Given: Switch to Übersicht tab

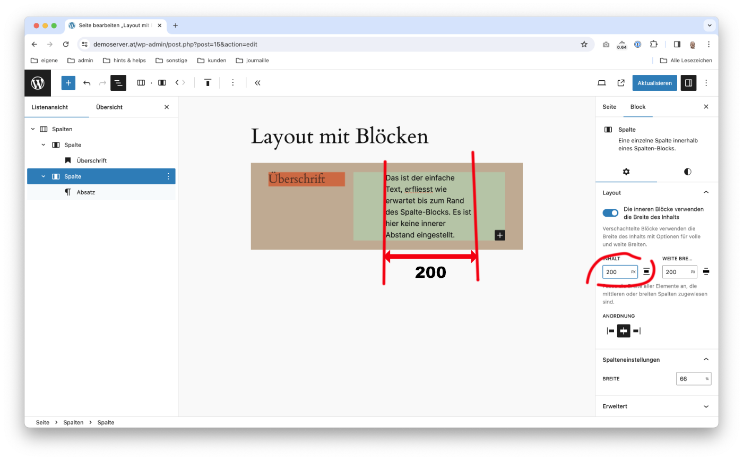Looking at the screenshot, I should click(x=109, y=107).
